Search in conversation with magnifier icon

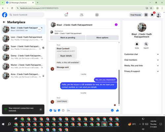click(146, 44)
